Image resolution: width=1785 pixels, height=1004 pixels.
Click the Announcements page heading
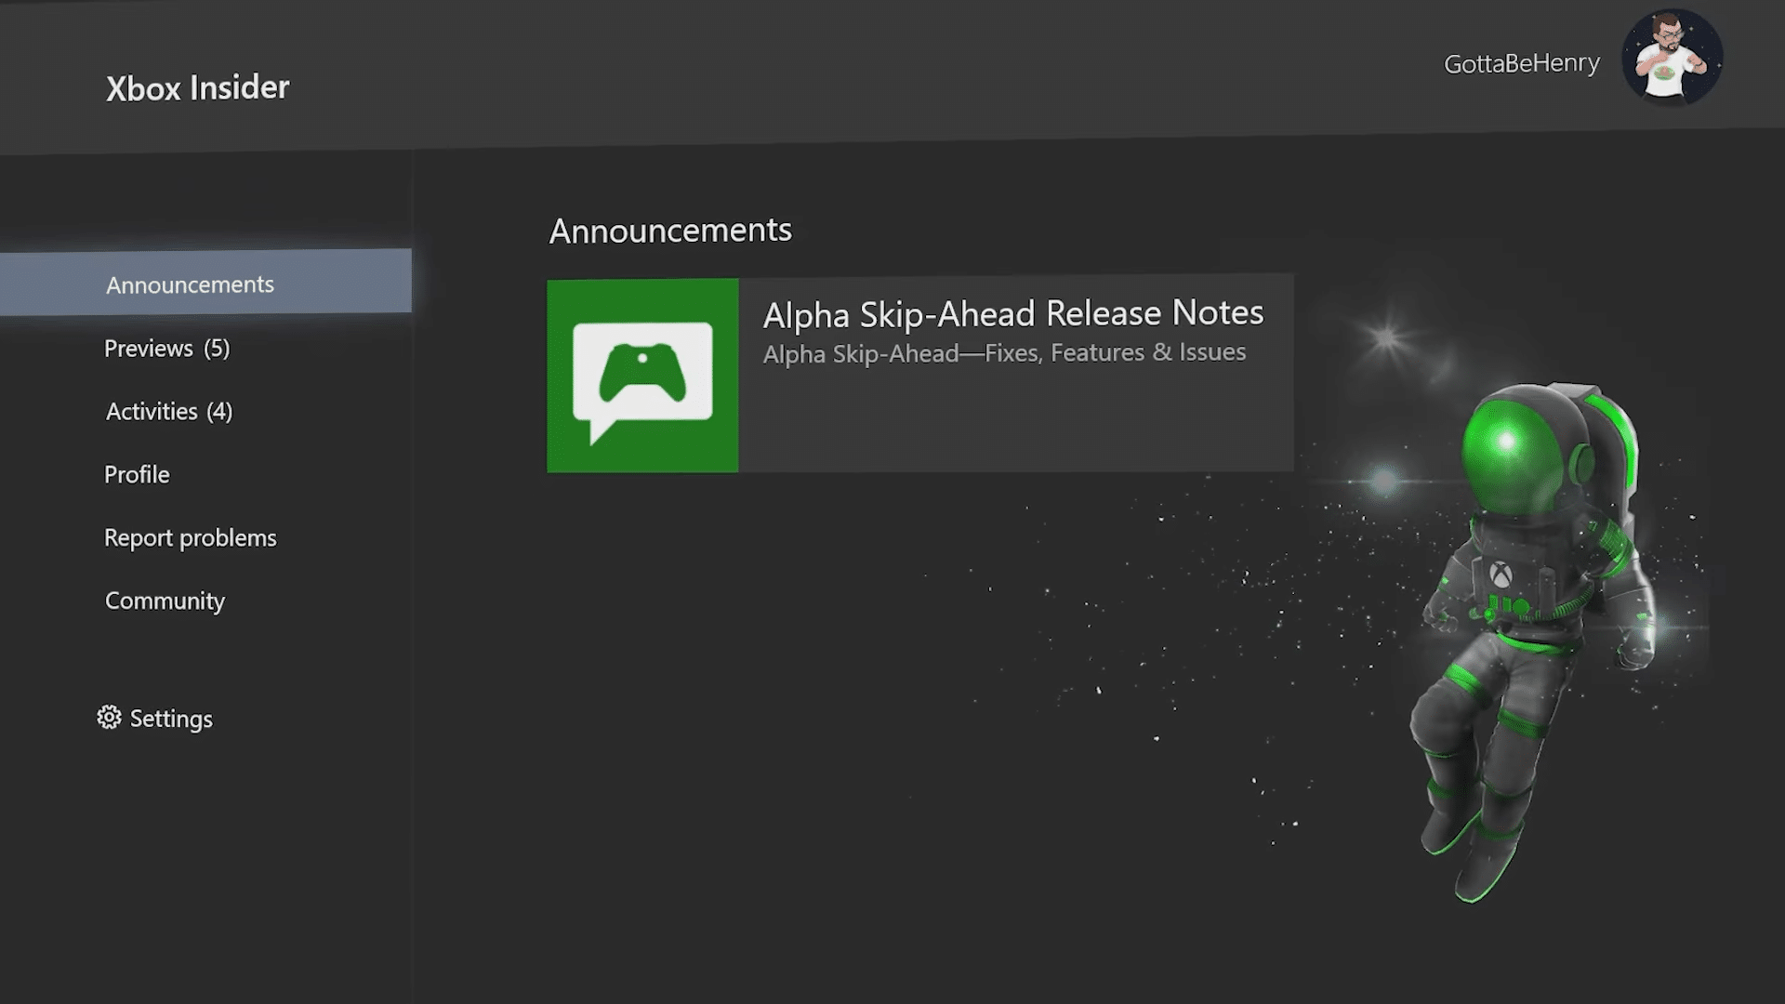(x=670, y=231)
